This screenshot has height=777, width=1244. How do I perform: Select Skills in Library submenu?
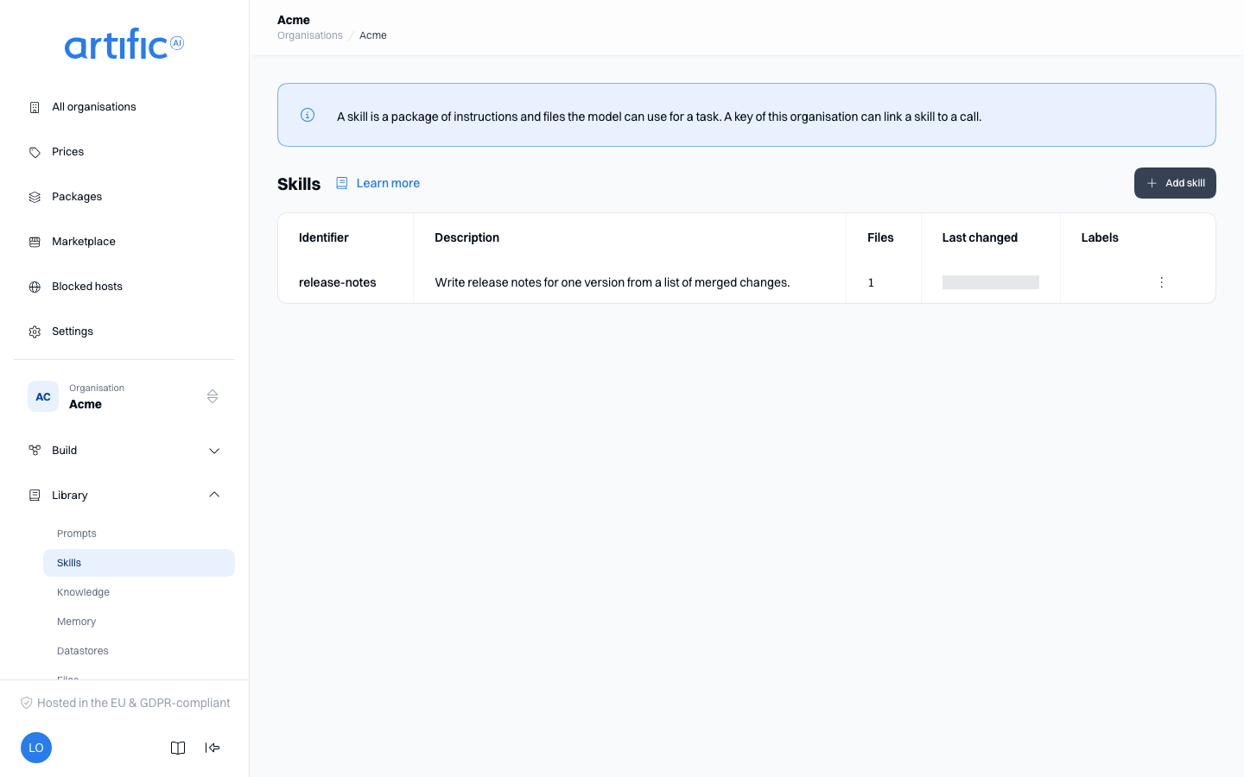[139, 563]
